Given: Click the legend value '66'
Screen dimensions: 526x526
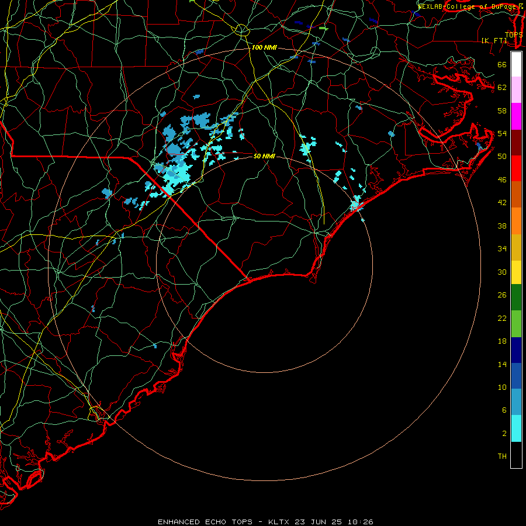Looking at the screenshot, I should click(502, 65).
